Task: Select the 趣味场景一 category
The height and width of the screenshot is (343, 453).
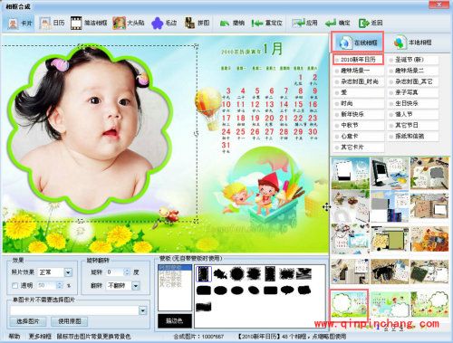Action: pyautogui.click(x=359, y=71)
